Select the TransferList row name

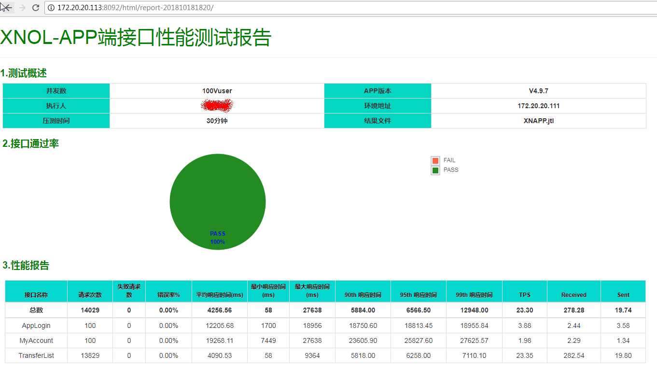[36, 355]
